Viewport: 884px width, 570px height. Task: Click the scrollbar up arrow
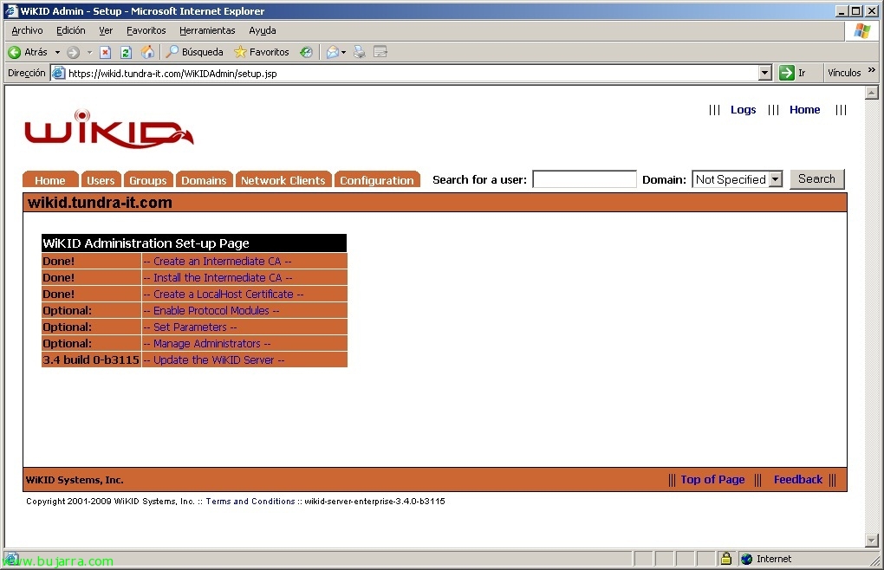pos(872,93)
